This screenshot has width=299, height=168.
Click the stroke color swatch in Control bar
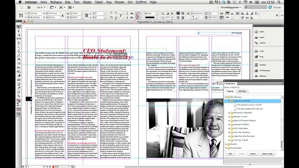137,17
